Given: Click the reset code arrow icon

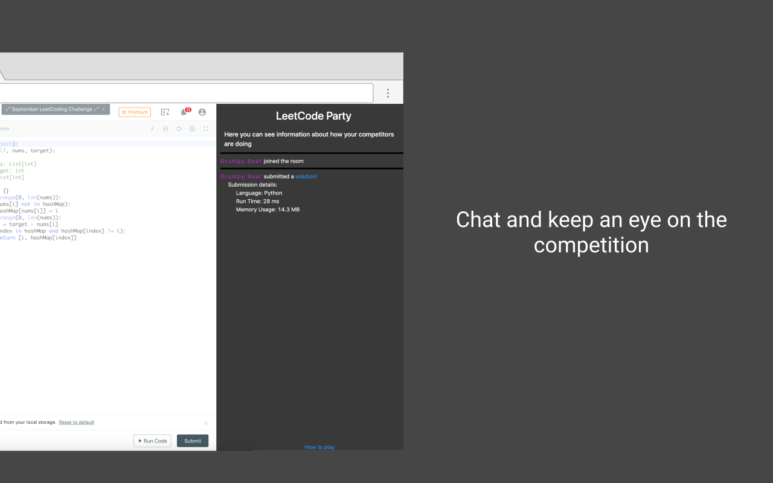Looking at the screenshot, I should [x=179, y=129].
